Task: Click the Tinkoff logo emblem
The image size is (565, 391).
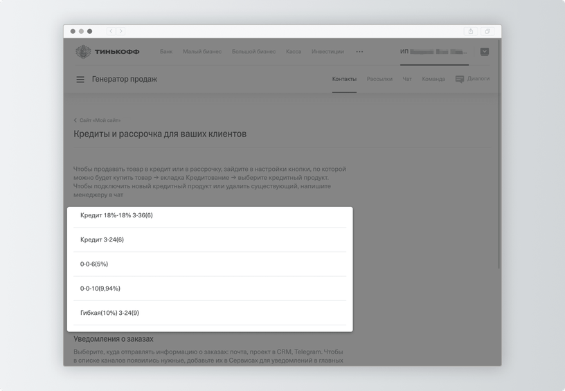Action: click(83, 51)
